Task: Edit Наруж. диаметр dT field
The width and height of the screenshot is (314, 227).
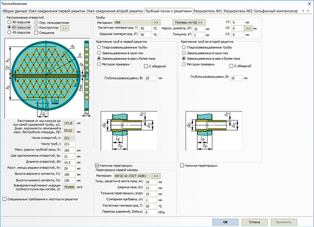Action: click(x=199, y=29)
